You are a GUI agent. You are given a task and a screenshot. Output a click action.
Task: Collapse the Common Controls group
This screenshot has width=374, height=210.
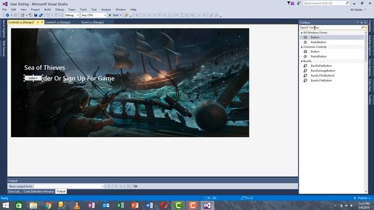[302, 47]
